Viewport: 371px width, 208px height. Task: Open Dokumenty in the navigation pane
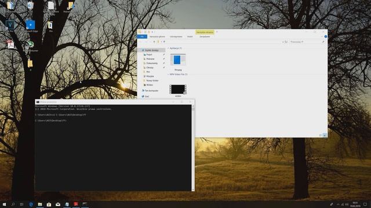152,63
